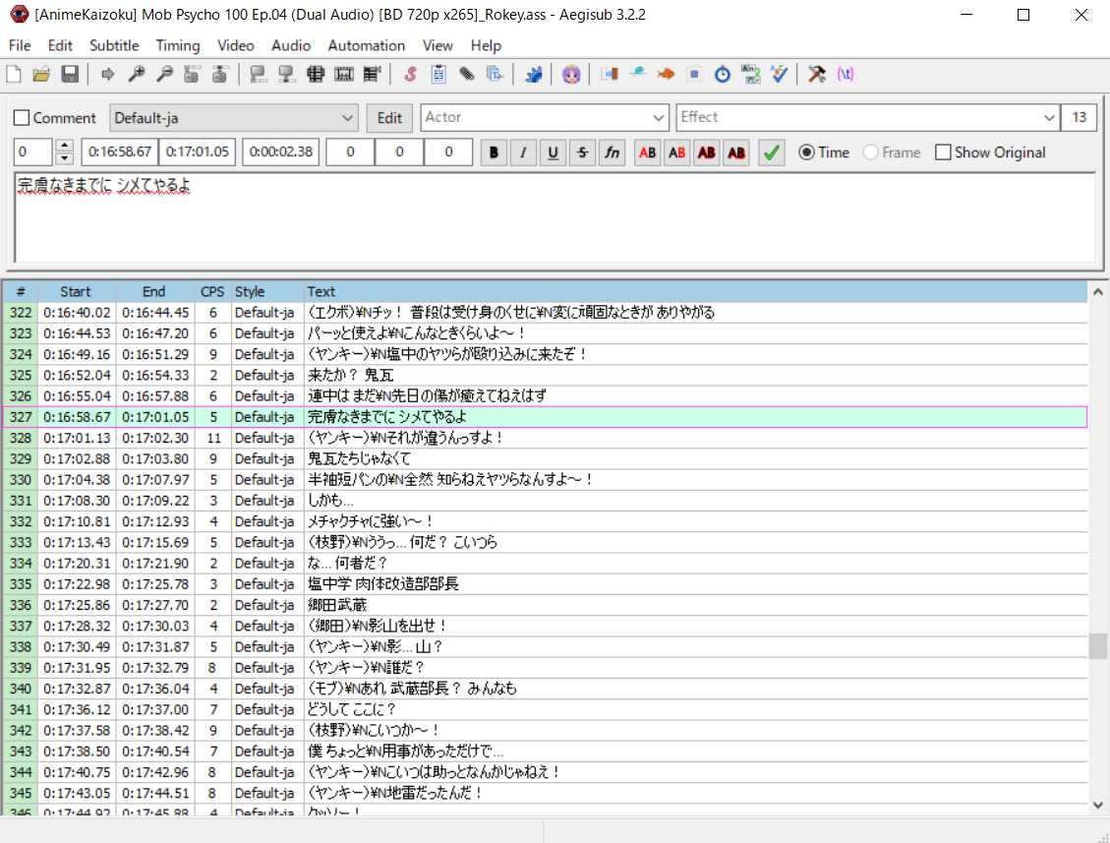The height and width of the screenshot is (843, 1110).
Task: Snap subtitle start to video icon
Action: (259, 74)
